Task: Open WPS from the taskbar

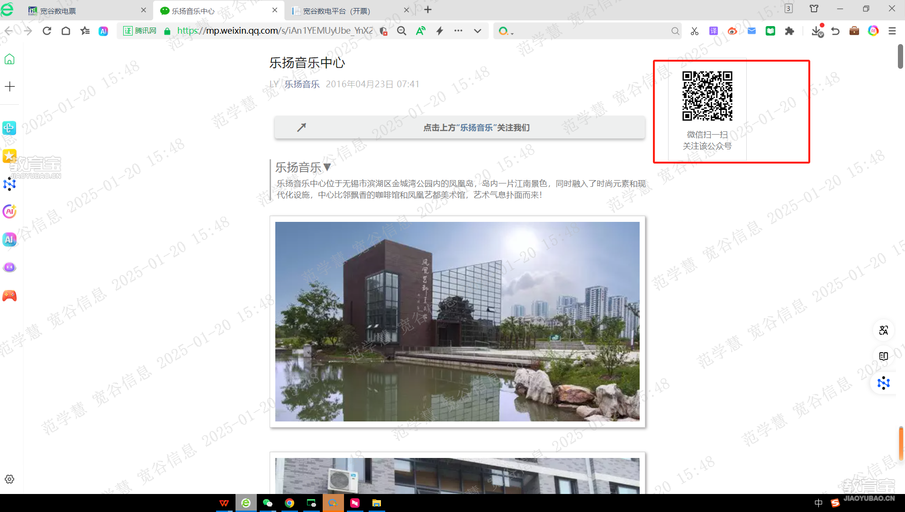Action: (x=224, y=503)
